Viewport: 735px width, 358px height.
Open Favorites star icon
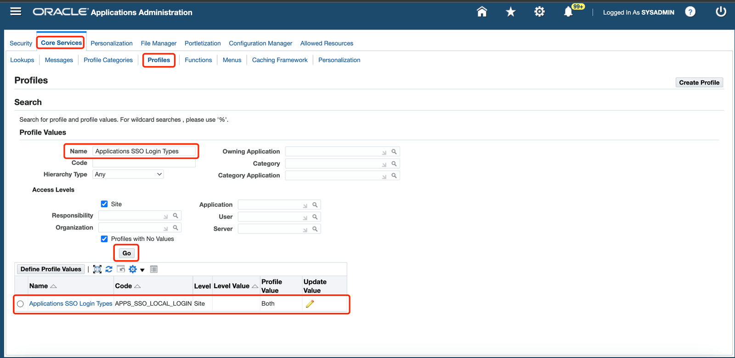pos(510,12)
